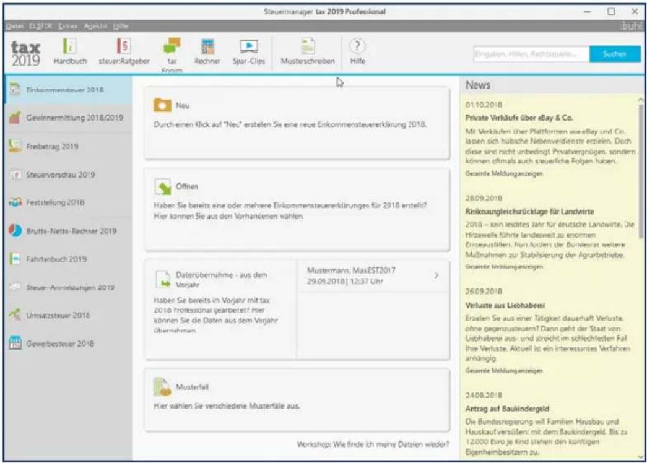Click the Öffnen green arrow icon
Screen dimensions: 647x463
pyautogui.click(x=163, y=186)
